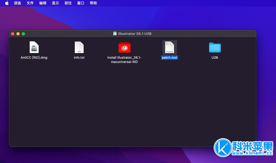Screen dimensions: 276x163
Task: Select the U2B folder icon
Action: point(215,47)
